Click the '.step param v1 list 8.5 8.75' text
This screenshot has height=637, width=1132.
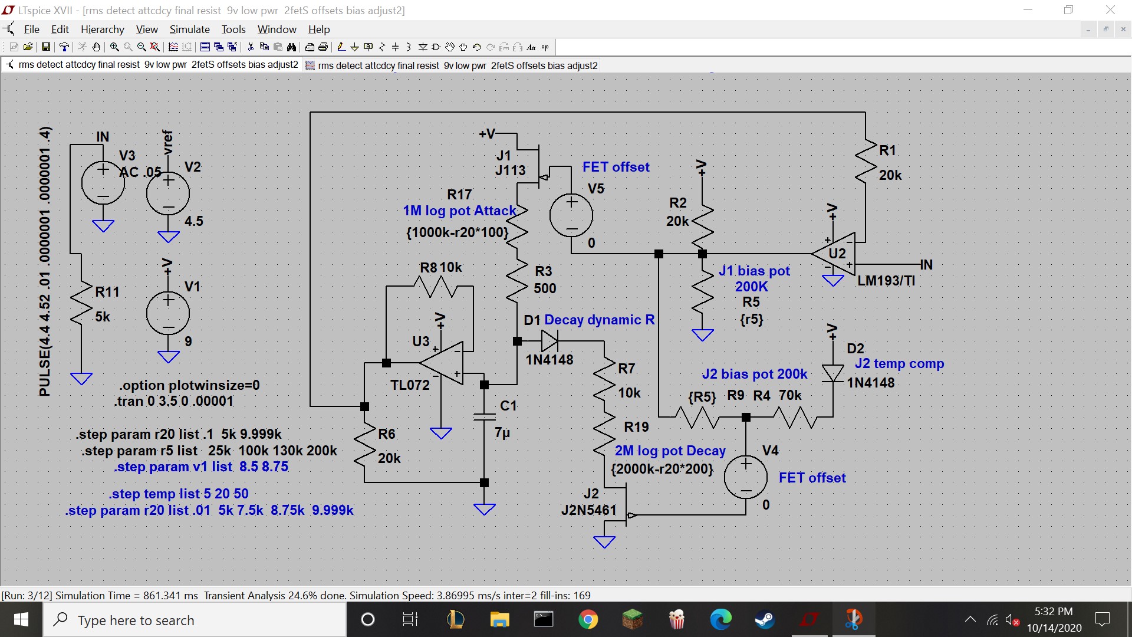(201, 467)
